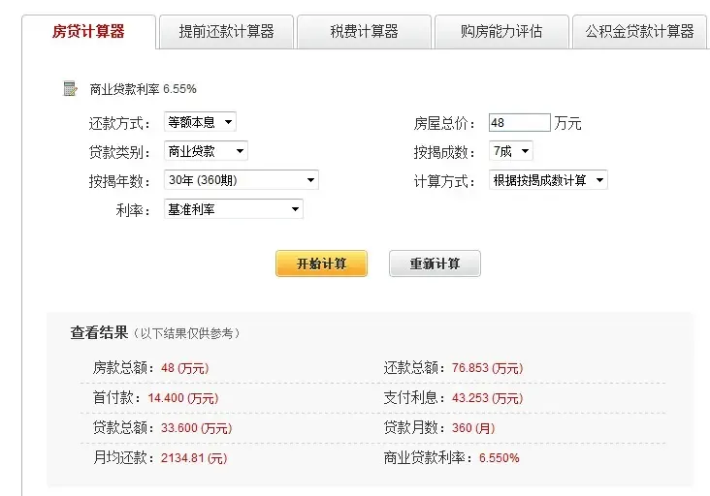This screenshot has width=710, height=496.
Task: Open the 贷款类别 dropdown showing 商业贷款
Action: (206, 151)
